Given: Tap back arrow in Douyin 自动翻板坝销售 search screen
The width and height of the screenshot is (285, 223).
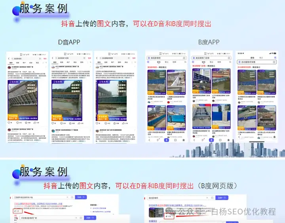Looking at the screenshot, I should 97,58.
